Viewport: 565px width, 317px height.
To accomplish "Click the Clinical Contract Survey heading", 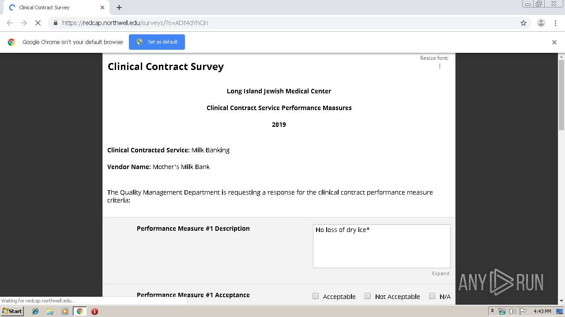I will (166, 66).
